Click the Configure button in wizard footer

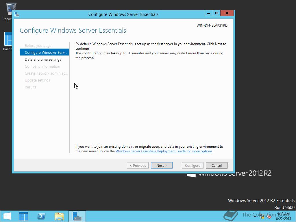coord(193,165)
